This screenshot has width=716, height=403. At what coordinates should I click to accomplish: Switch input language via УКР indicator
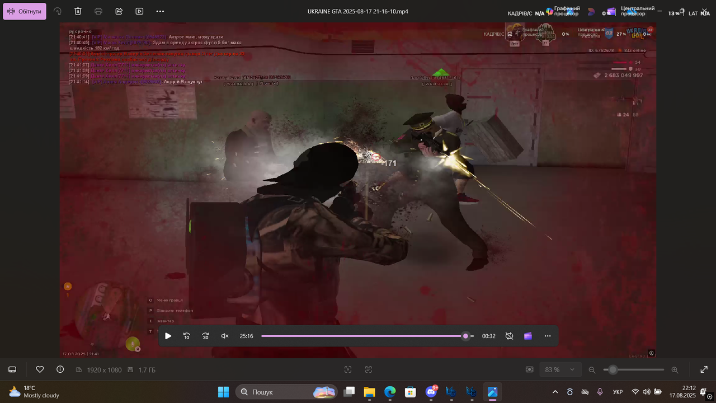[618, 392]
